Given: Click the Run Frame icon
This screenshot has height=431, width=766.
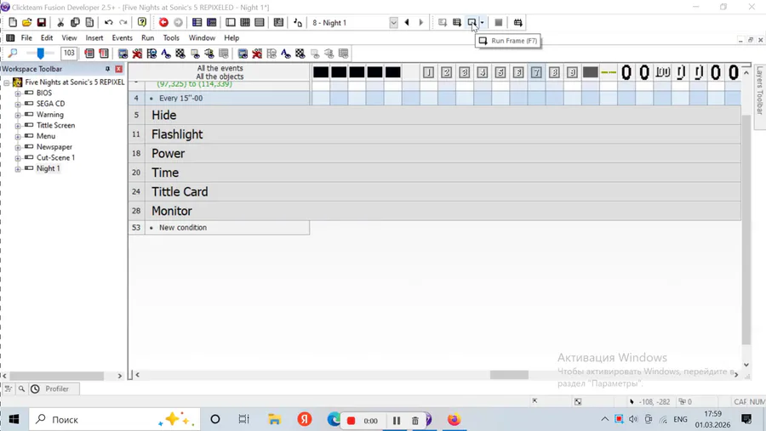Looking at the screenshot, I should (472, 22).
